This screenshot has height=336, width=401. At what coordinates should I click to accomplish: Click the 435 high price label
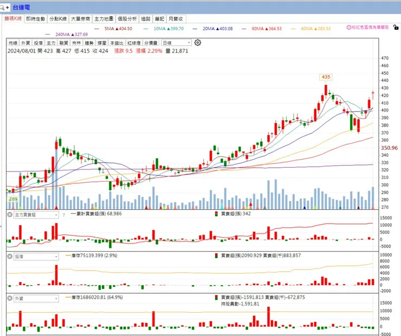tap(326, 77)
